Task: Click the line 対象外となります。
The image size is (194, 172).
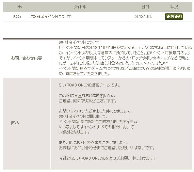Action: [x=74, y=132]
